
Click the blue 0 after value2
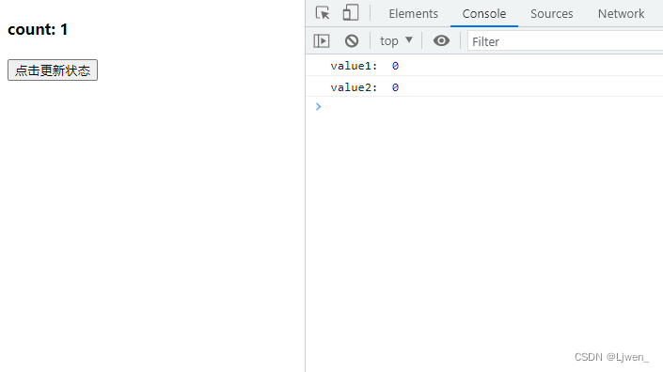pyautogui.click(x=395, y=87)
